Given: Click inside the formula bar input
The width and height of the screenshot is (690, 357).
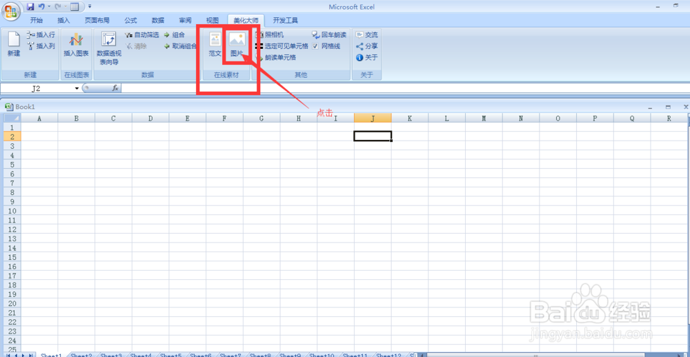Looking at the screenshot, I should [405, 88].
